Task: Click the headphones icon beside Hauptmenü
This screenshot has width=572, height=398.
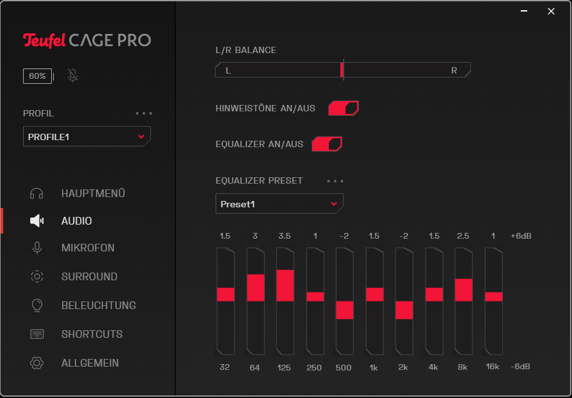Action: click(x=36, y=193)
